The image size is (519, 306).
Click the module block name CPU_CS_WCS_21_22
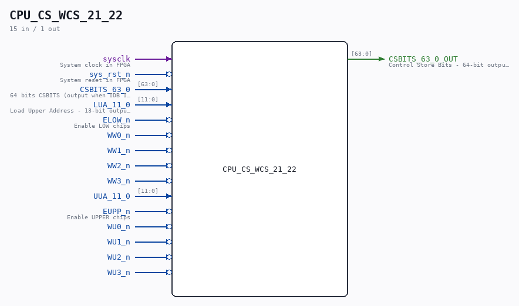(x=259, y=169)
